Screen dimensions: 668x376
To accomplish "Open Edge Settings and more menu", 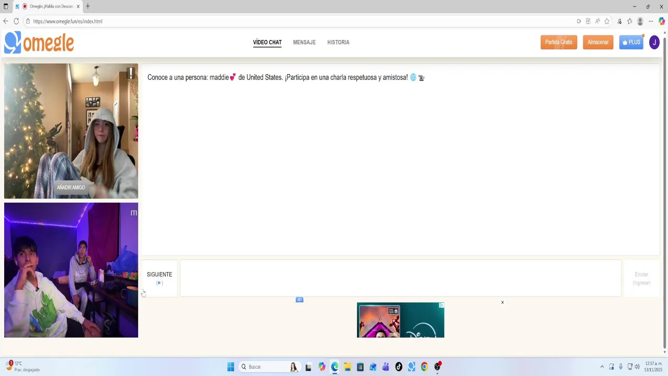I will click(x=651, y=21).
